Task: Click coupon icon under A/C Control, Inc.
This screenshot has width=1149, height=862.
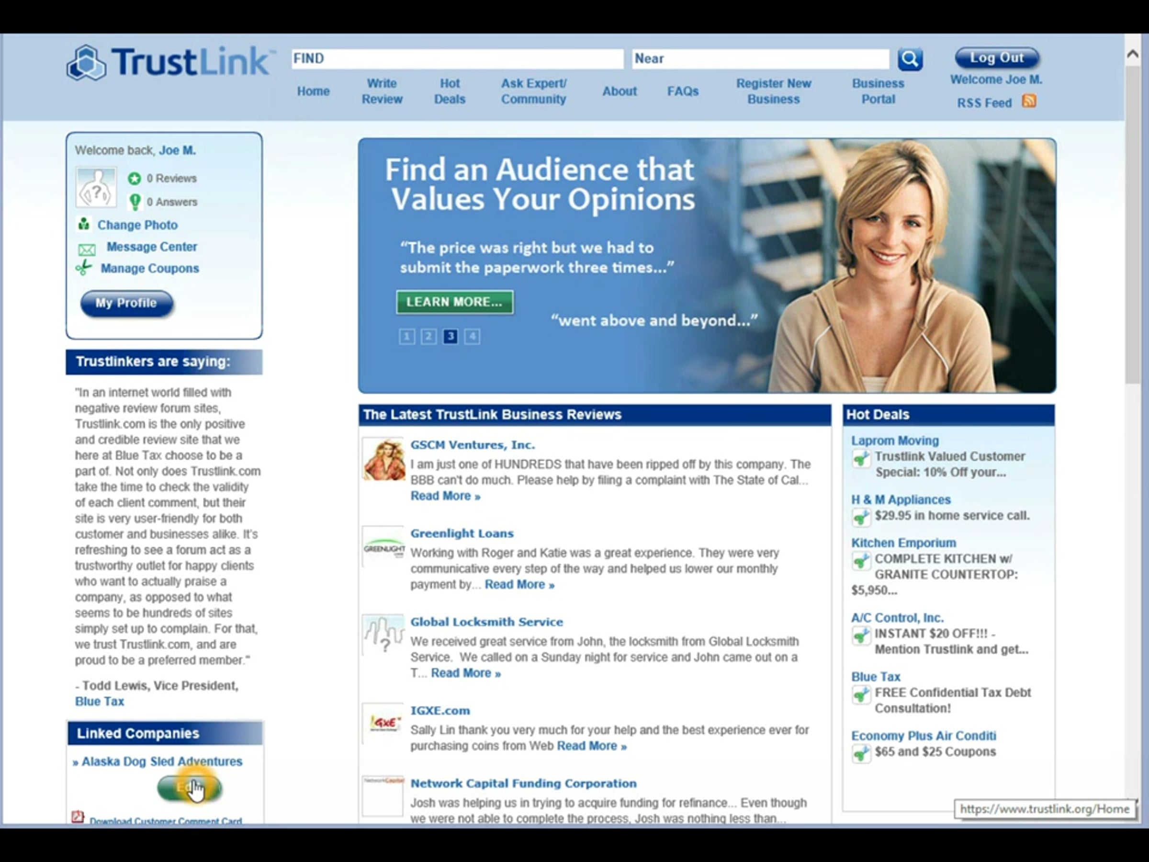Action: [x=860, y=635]
